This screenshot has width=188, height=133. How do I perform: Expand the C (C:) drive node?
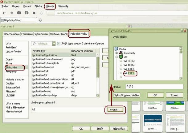click(121, 61)
